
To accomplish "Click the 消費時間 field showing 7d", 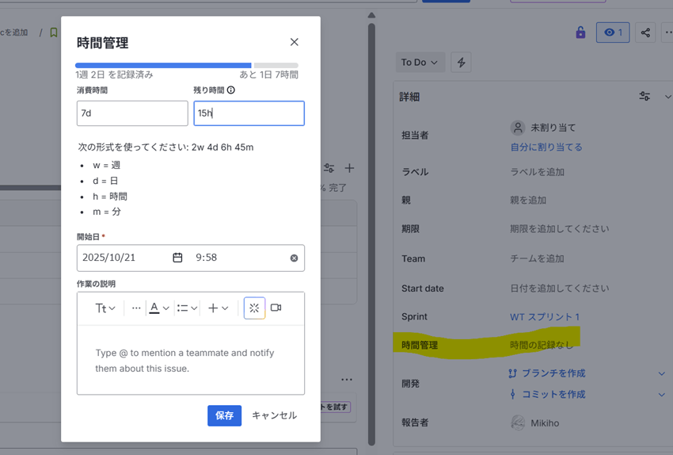I will (x=132, y=113).
